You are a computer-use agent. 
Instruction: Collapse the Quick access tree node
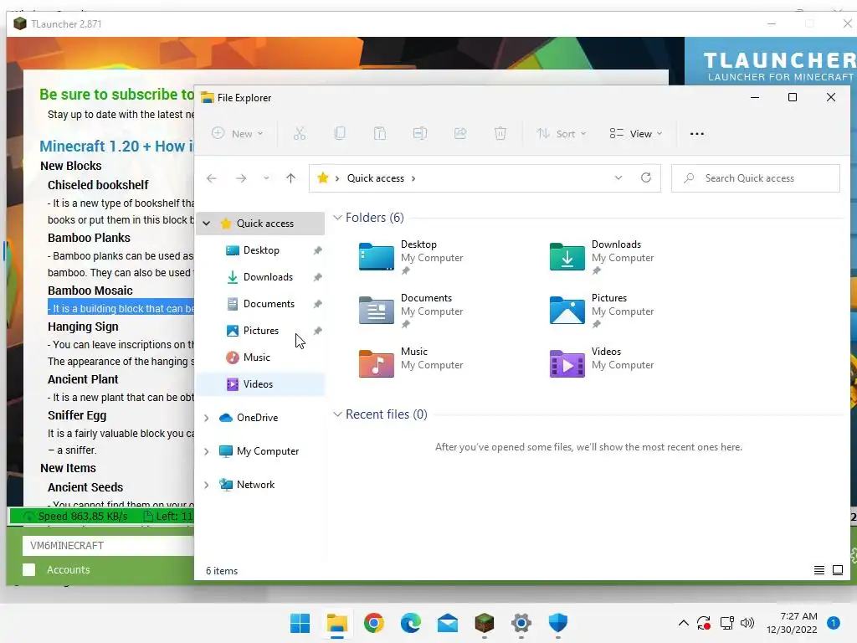coord(207,223)
